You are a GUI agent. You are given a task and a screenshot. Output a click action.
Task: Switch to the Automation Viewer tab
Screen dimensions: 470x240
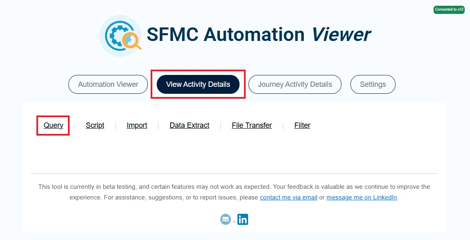108,84
